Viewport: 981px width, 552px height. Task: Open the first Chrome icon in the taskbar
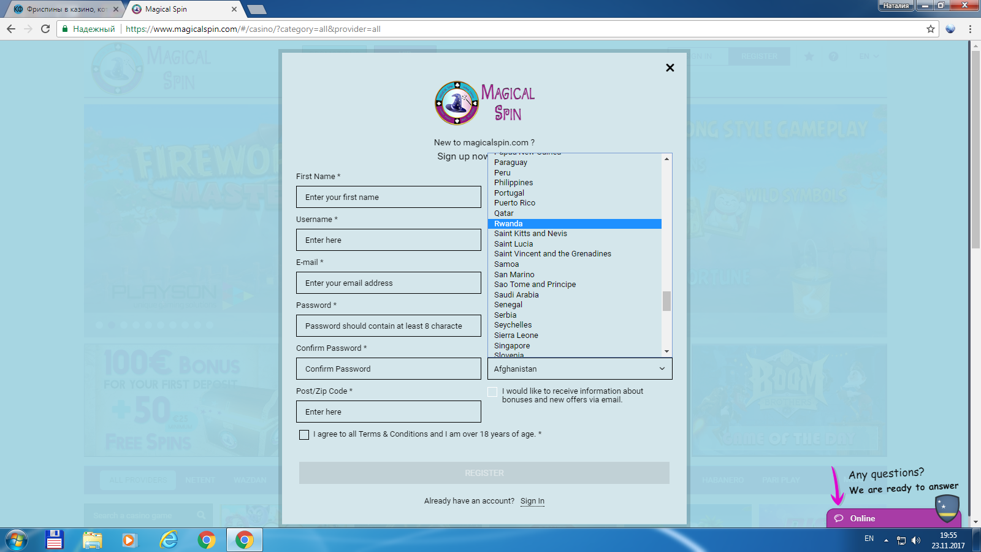(x=207, y=540)
